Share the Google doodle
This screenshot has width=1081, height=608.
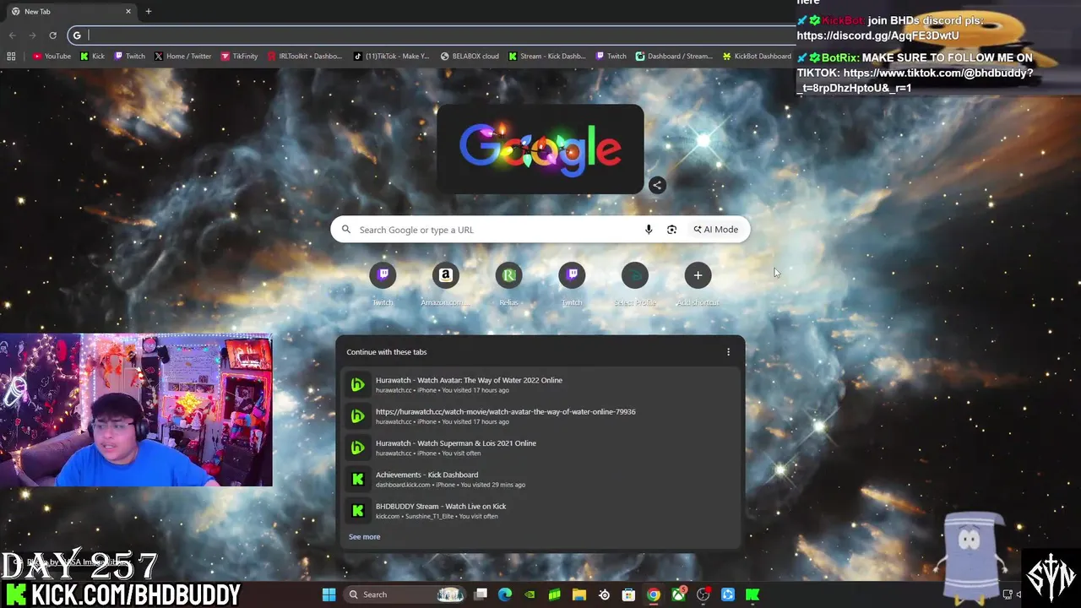pos(657,185)
